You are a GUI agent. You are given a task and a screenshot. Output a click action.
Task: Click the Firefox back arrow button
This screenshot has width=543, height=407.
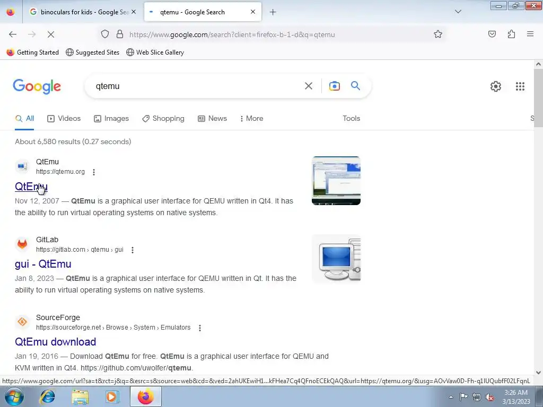point(13,34)
